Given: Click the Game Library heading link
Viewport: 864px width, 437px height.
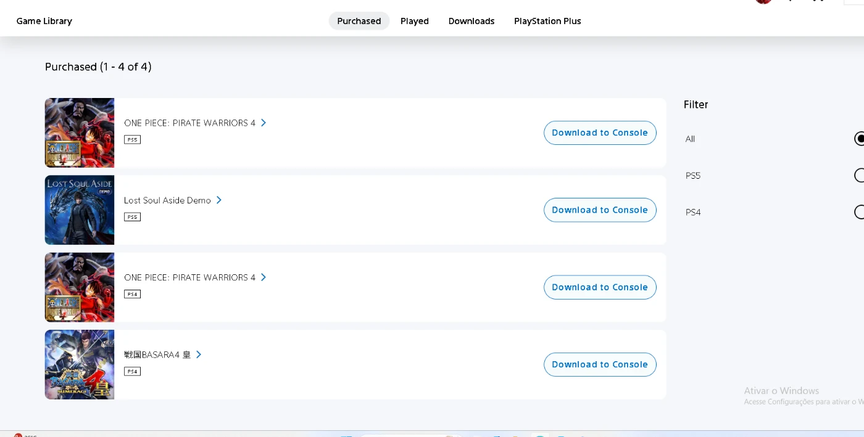Looking at the screenshot, I should click(44, 21).
